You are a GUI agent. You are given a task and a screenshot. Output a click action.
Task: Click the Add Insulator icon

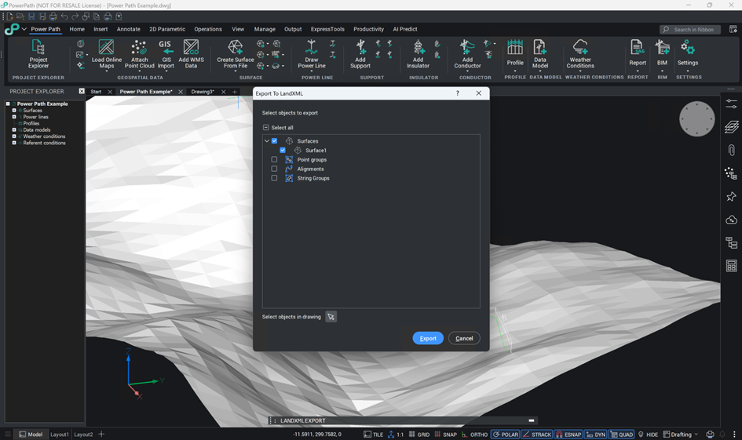[x=418, y=49]
